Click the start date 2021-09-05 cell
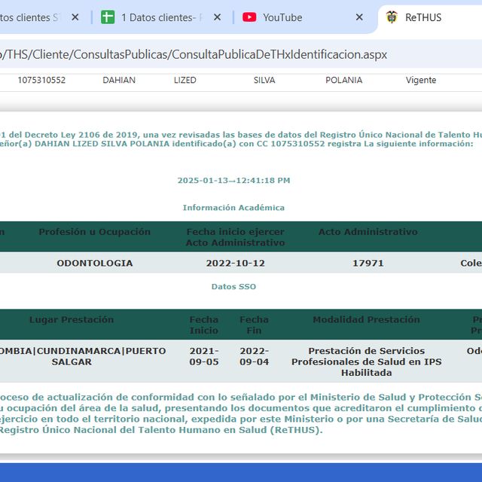The height and width of the screenshot is (482, 482). point(204,356)
